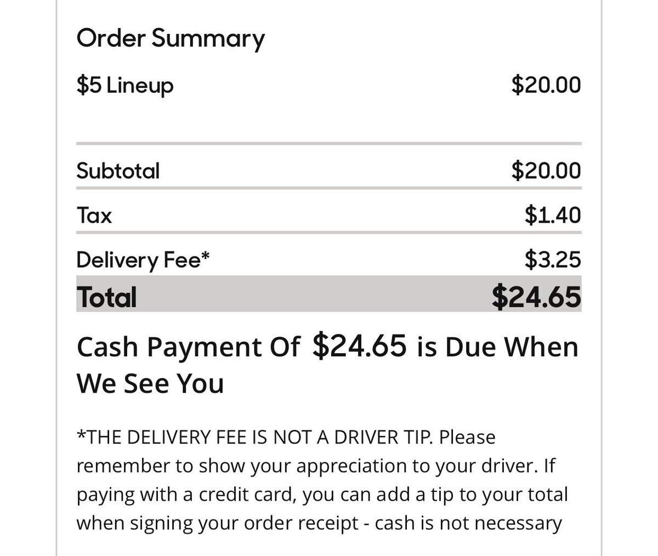The width and height of the screenshot is (658, 556).
Task: Click the Subtotal amount $20.00
Action: point(546,171)
